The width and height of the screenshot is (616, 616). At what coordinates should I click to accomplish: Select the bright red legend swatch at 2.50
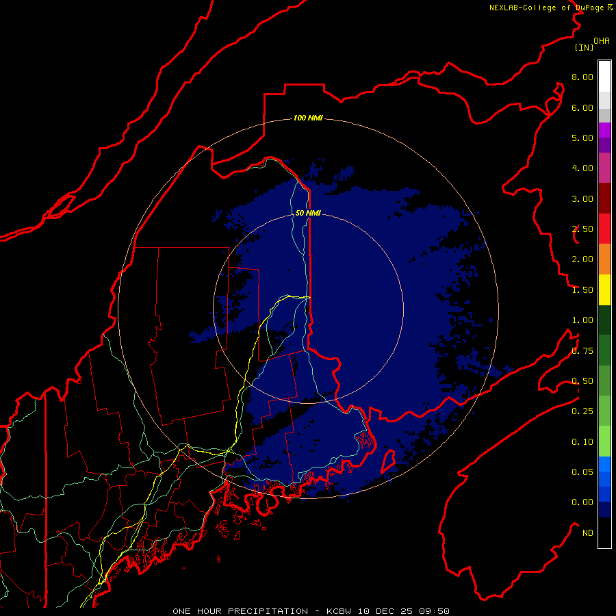[604, 229]
